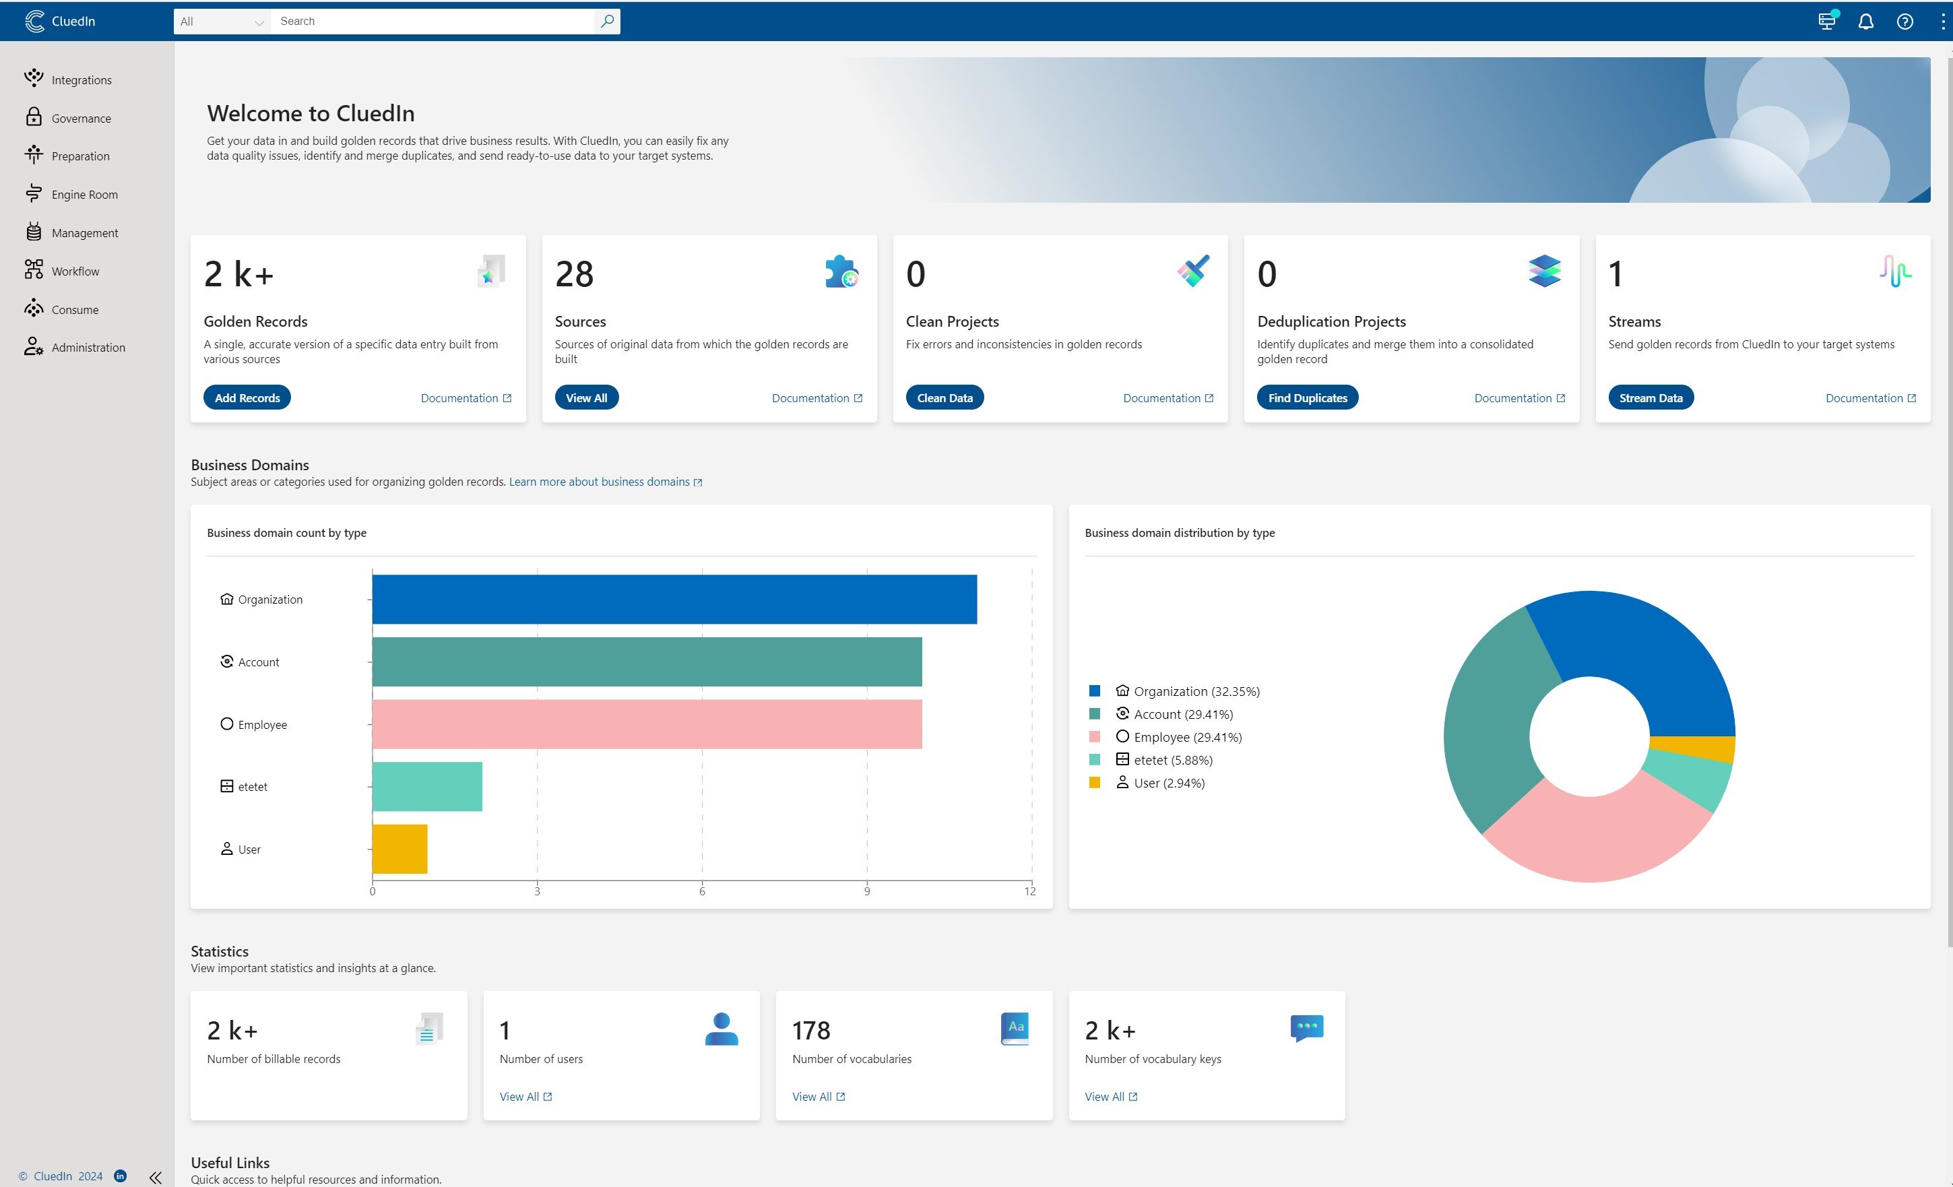The image size is (1953, 1187).
Task: Open Deduplication Projects Documentation link
Action: point(1519,397)
